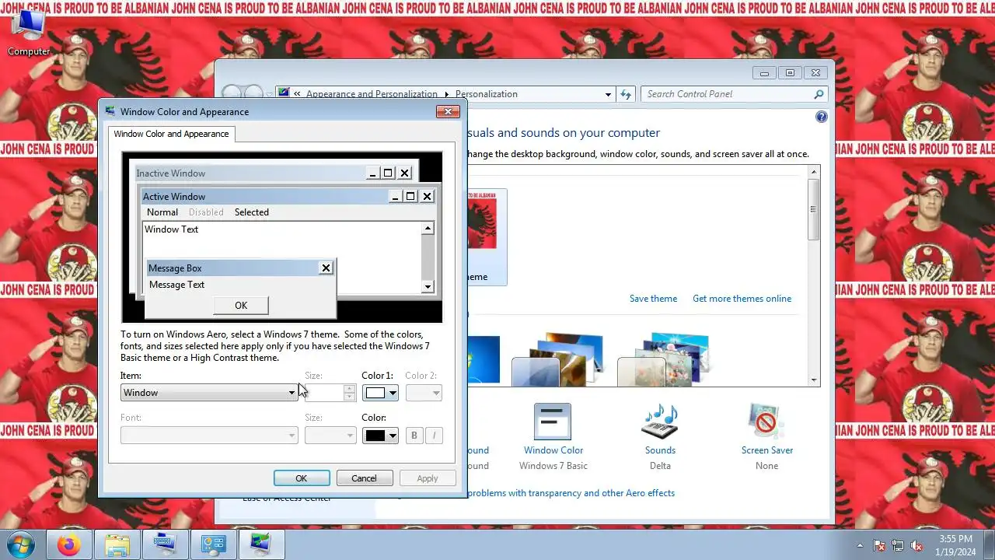Expand the breadcrumb arrow after Appearance and Personalization
995x560 pixels.
[x=446, y=94]
